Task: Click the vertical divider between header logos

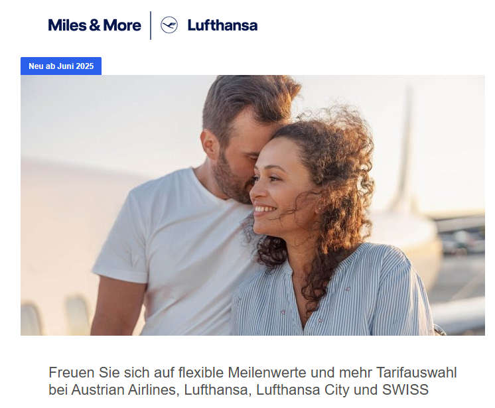Action: [x=151, y=25]
